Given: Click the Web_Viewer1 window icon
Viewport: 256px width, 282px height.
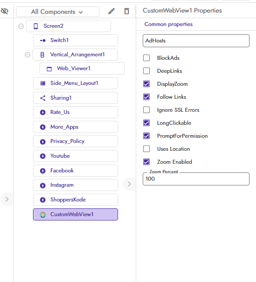Looking at the screenshot, I should click(49, 69).
